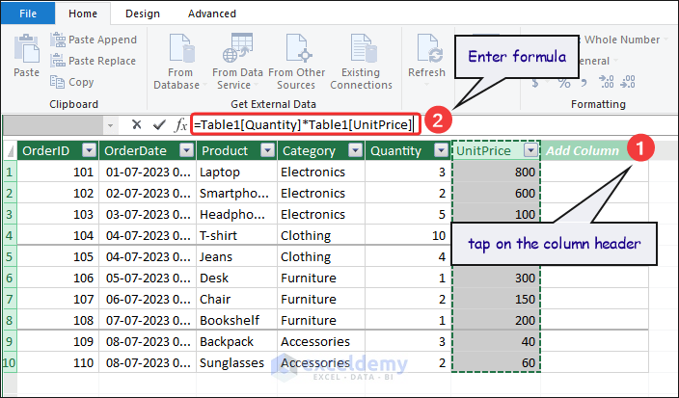
Task: Switch to the Home tab
Action: pyautogui.click(x=83, y=13)
